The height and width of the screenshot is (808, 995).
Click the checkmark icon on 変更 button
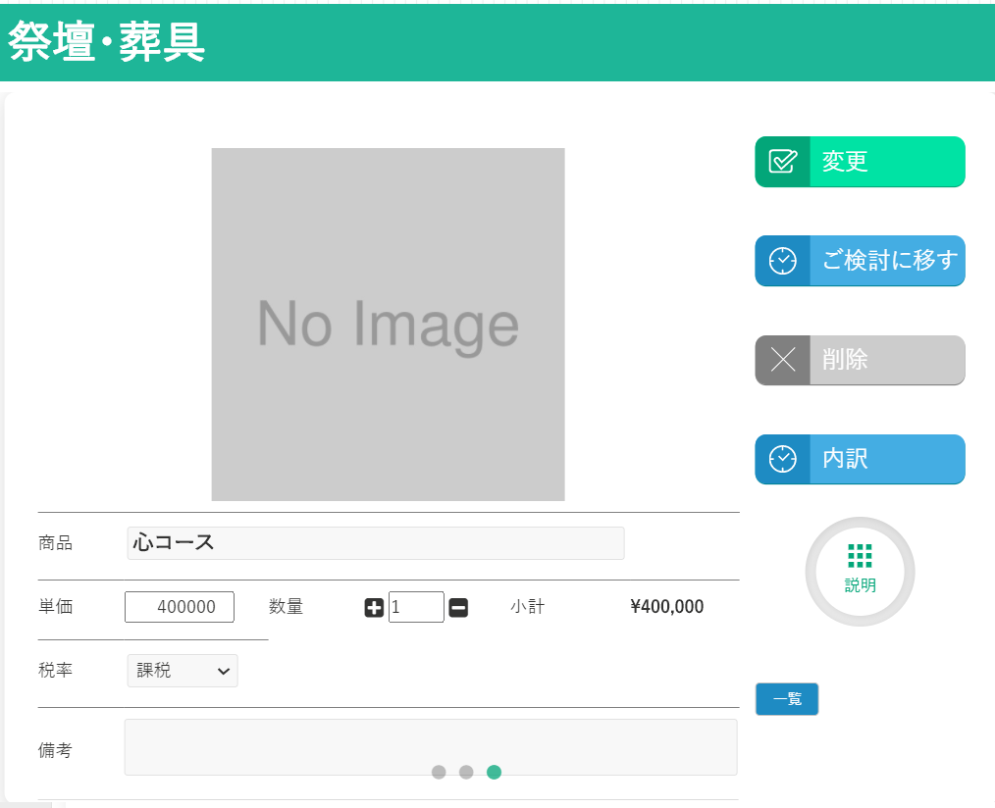point(782,162)
